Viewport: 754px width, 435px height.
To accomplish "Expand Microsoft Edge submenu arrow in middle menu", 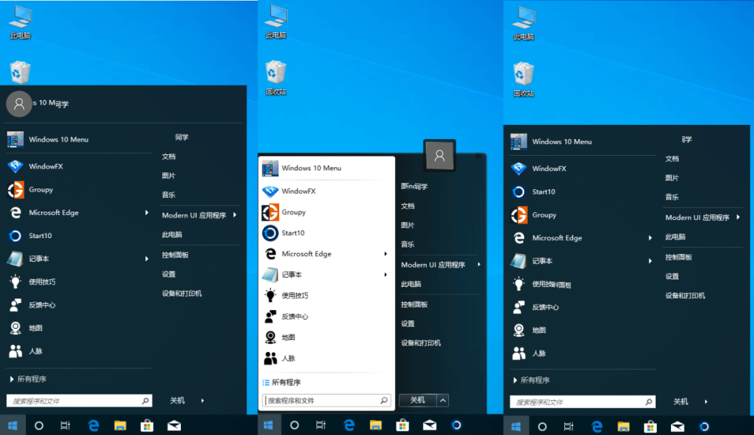I will click(x=385, y=253).
